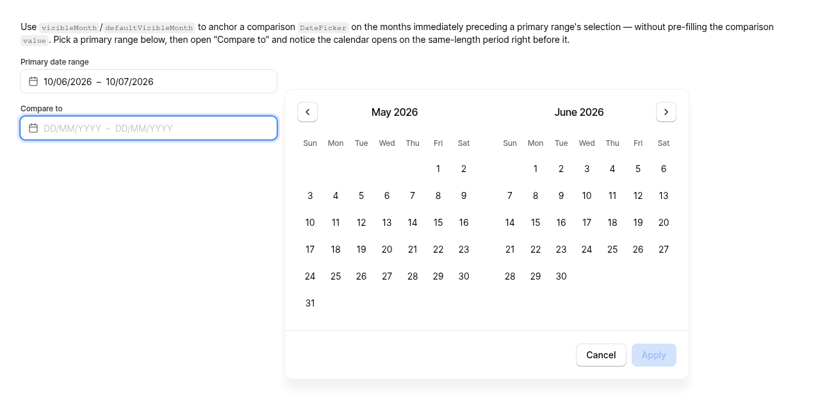Pick May 9 in the calendar
The image size is (820, 405).
pyautogui.click(x=464, y=196)
